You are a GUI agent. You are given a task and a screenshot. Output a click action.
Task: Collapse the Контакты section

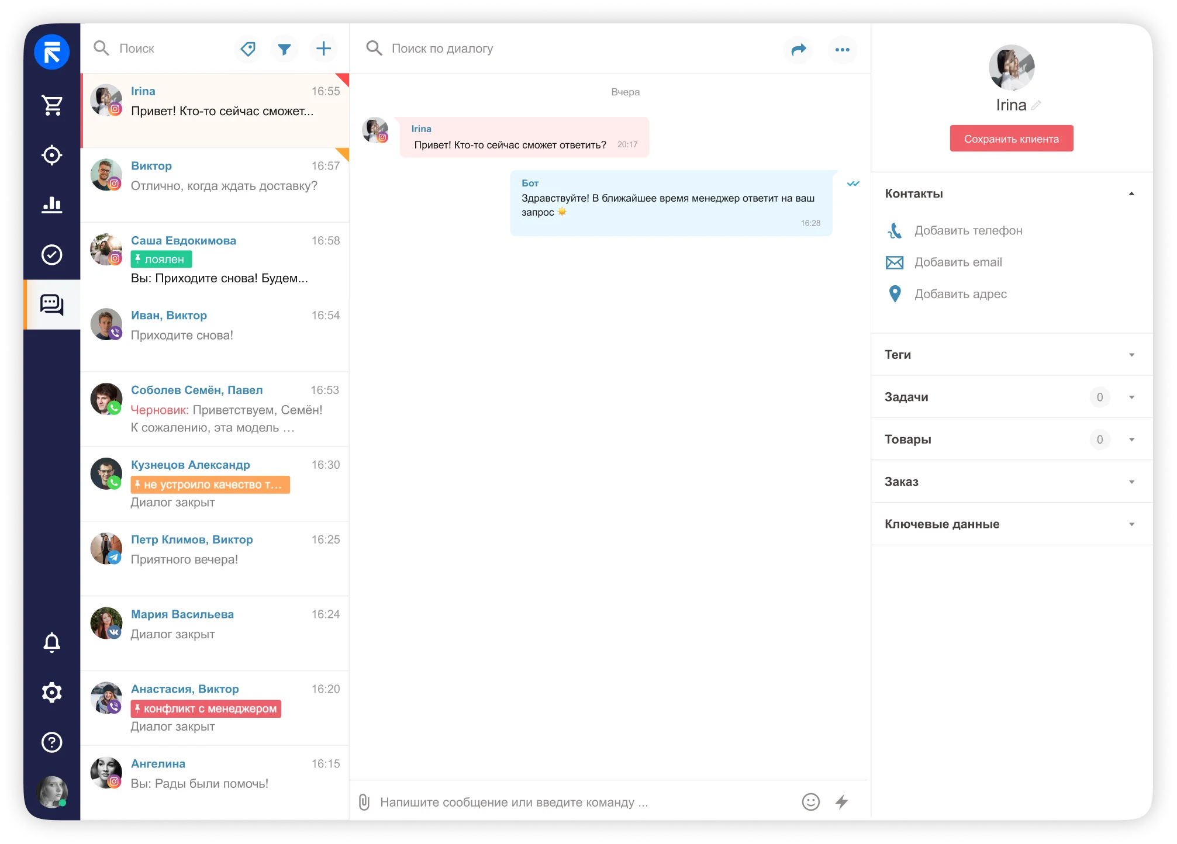click(1131, 193)
